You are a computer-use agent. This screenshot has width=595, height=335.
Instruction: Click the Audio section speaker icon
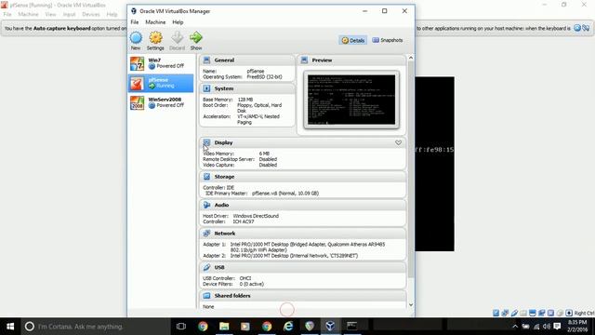coord(206,205)
